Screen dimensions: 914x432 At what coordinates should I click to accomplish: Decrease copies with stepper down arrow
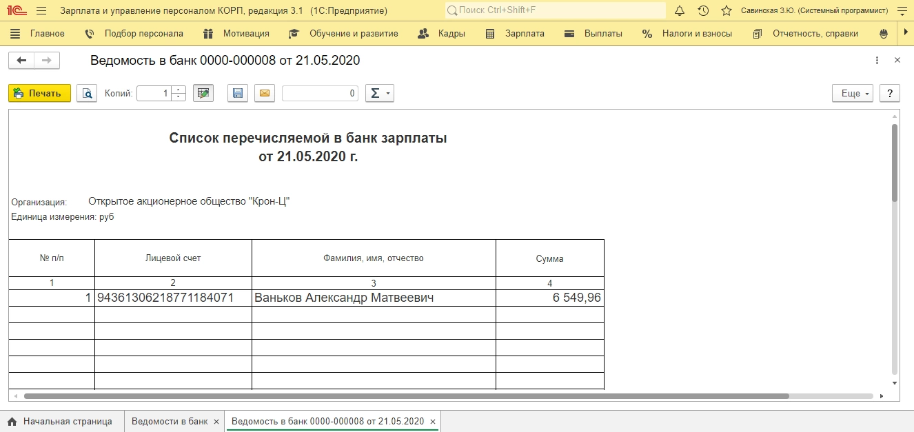point(179,97)
